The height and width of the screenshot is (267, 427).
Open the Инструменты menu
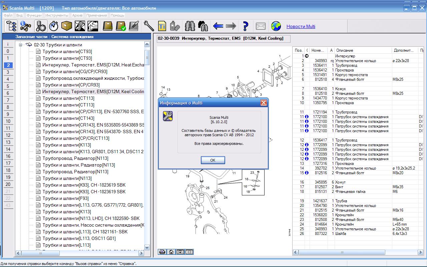[x=57, y=15]
